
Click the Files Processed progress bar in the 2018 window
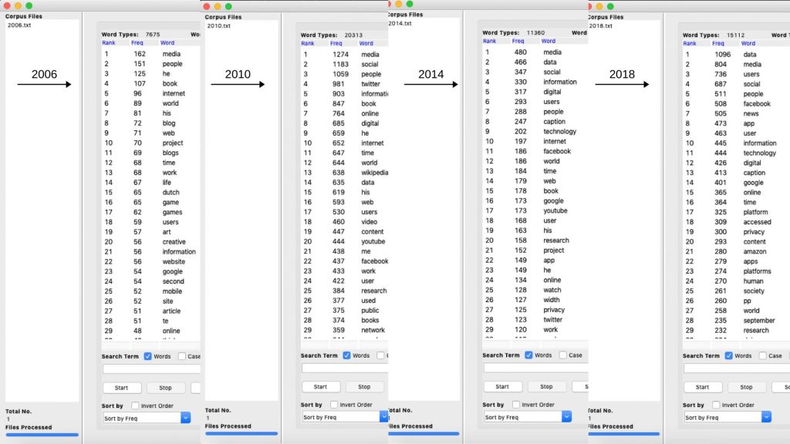(x=623, y=434)
